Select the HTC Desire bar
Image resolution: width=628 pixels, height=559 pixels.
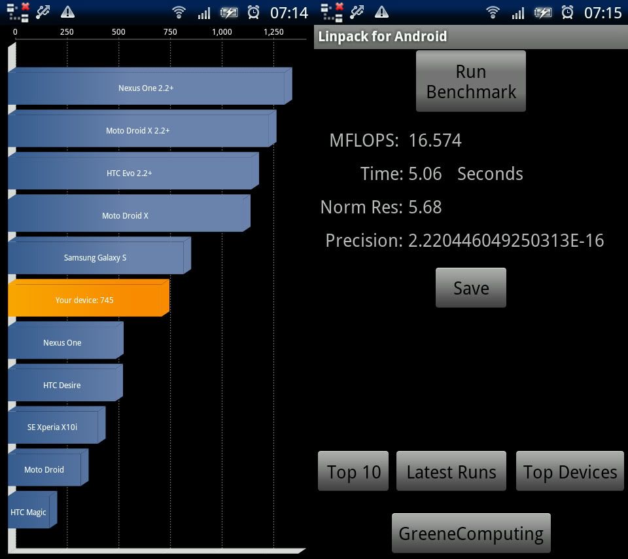65,383
